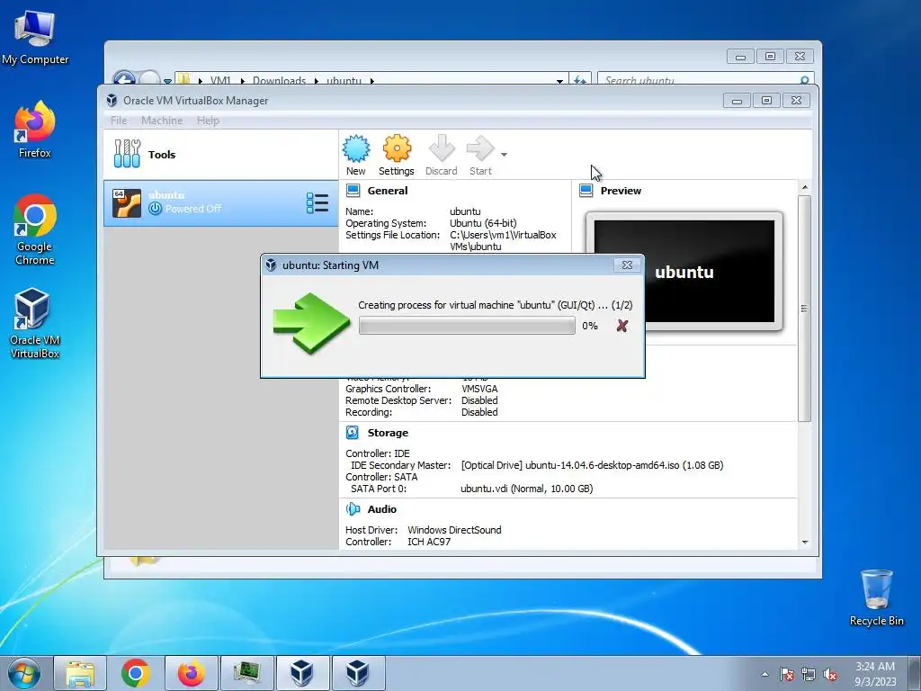921x691 pixels.
Task: Click the details pane vertical scrollbar thumb
Action: [805, 308]
